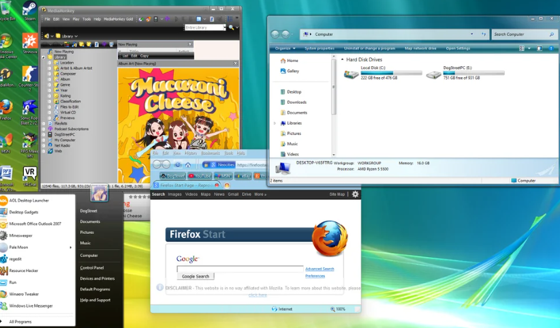Launch Counter-Strike 2 from the desktop
The height and width of the screenshot is (328, 560).
pyautogui.click(x=29, y=78)
